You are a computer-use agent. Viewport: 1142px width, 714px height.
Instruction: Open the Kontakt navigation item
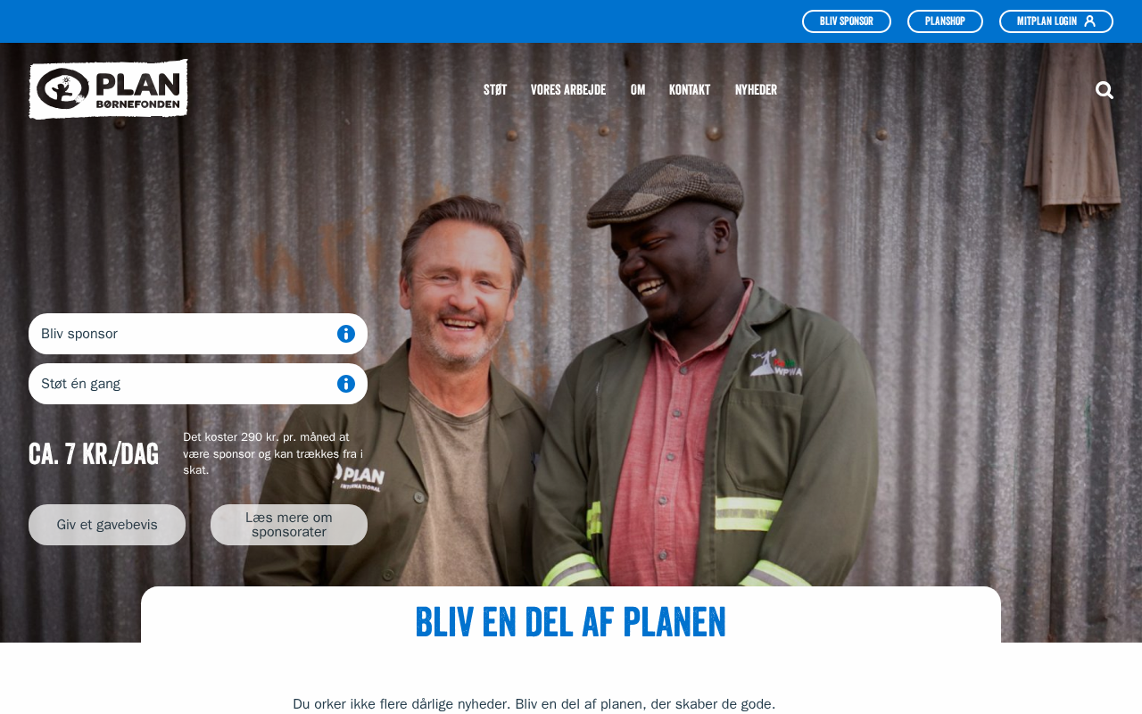(x=690, y=90)
